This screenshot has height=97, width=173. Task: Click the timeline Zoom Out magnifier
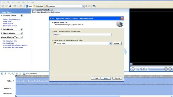[13, 74]
